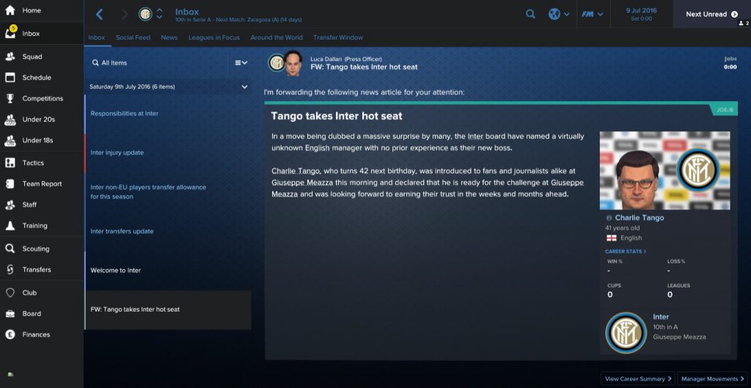751x388 pixels.
Task: Click the Training cone icon
Action: pyautogui.click(x=10, y=226)
